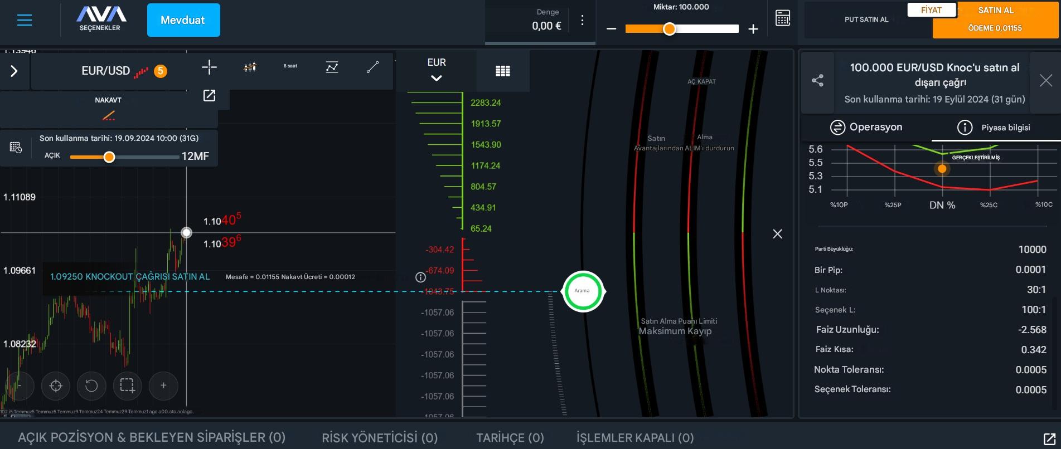Open the grid view of strikes
The image size is (1061, 449).
502,71
